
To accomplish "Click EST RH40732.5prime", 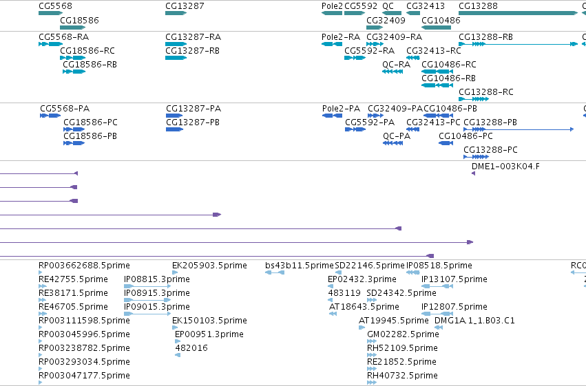I will [x=403, y=376].
